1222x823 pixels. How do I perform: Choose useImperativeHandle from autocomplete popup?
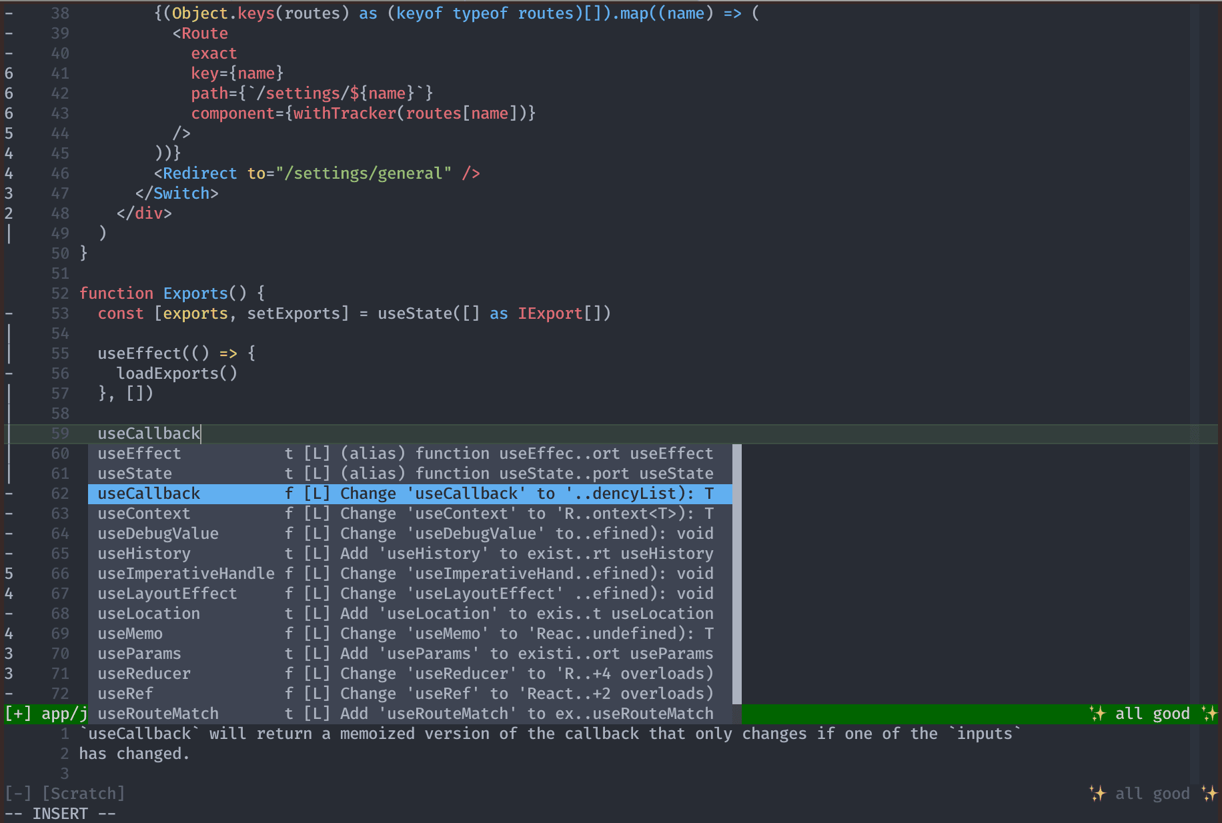[186, 574]
